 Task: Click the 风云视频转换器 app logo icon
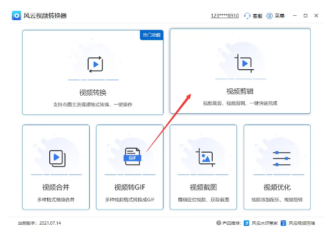point(16,15)
